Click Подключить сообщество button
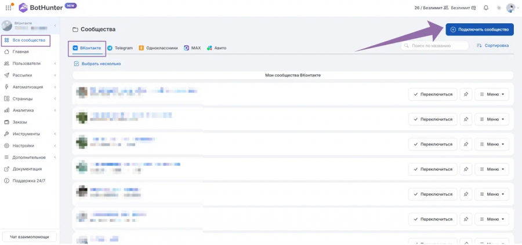 click(480, 30)
